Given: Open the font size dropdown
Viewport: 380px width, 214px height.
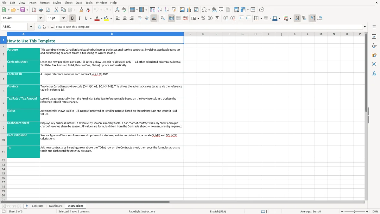Looking at the screenshot, I should 63,18.
